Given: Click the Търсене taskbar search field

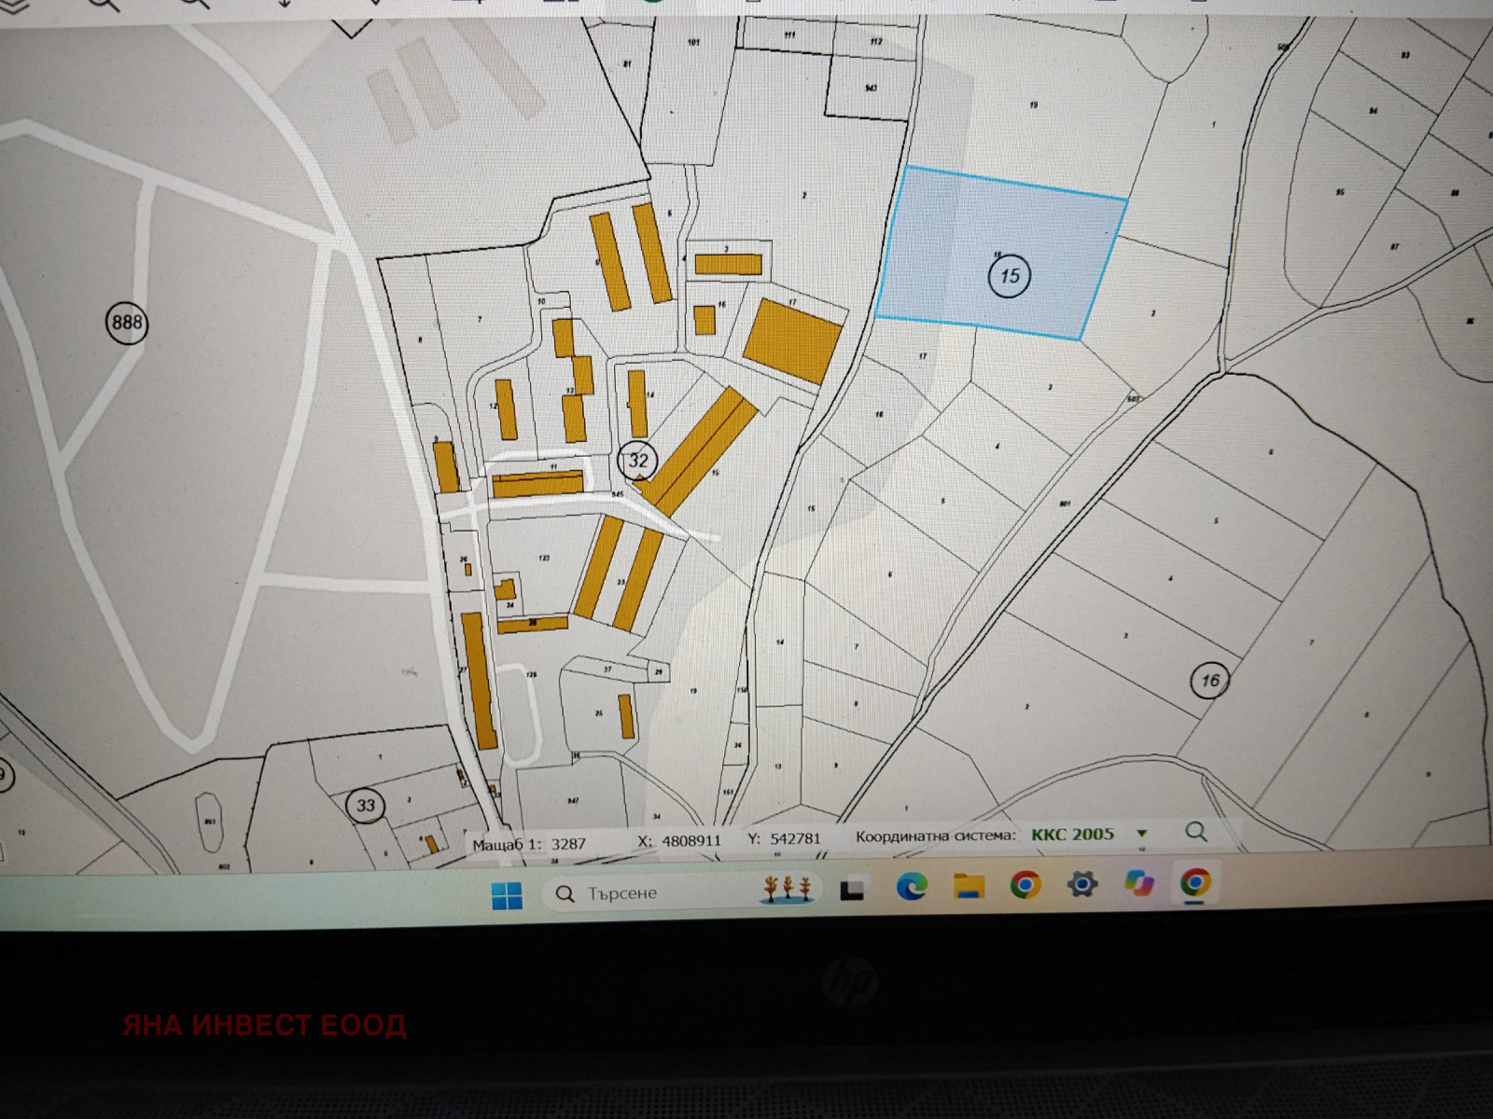Looking at the screenshot, I should 681,892.
